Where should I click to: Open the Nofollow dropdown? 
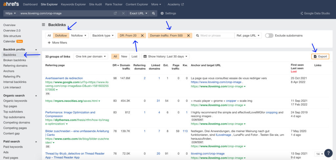79,36
